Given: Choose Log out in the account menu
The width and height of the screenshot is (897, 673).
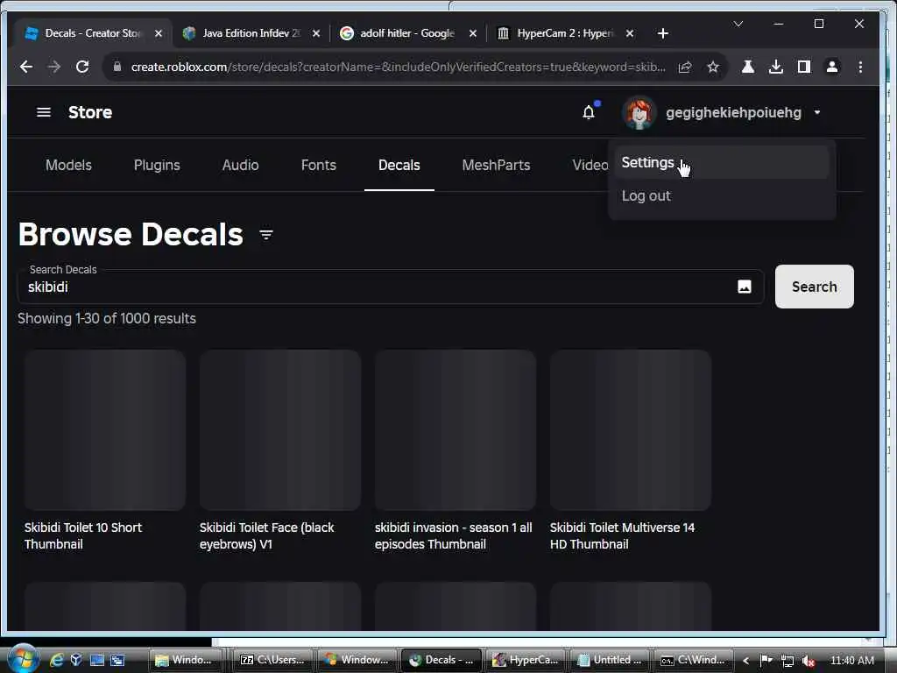Looking at the screenshot, I should pos(722,195).
